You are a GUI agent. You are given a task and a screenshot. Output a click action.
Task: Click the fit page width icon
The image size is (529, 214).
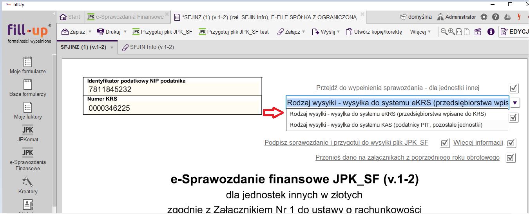459,32
